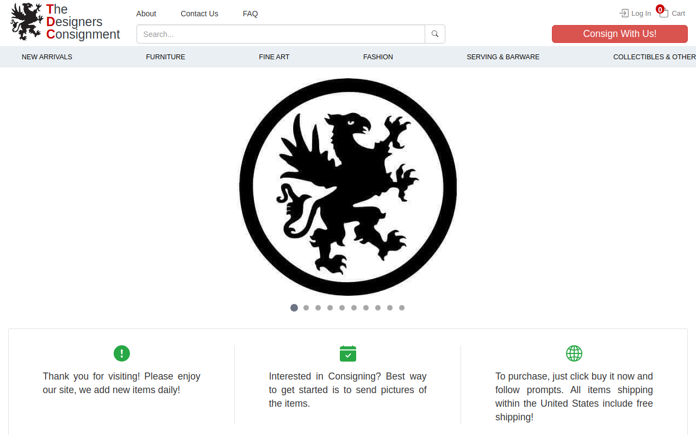Select the eighth carousel indicator dot
Screen dimensions: 696x435
click(x=378, y=308)
